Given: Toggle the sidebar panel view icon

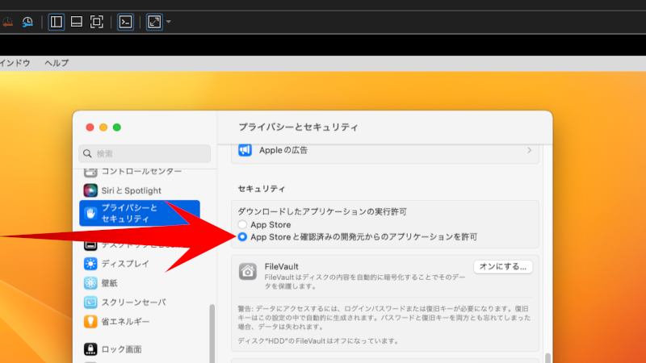Looking at the screenshot, I should 57,22.
